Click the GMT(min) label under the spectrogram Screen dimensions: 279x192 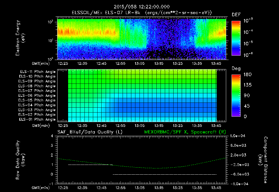pyautogui.click(x=41, y=63)
